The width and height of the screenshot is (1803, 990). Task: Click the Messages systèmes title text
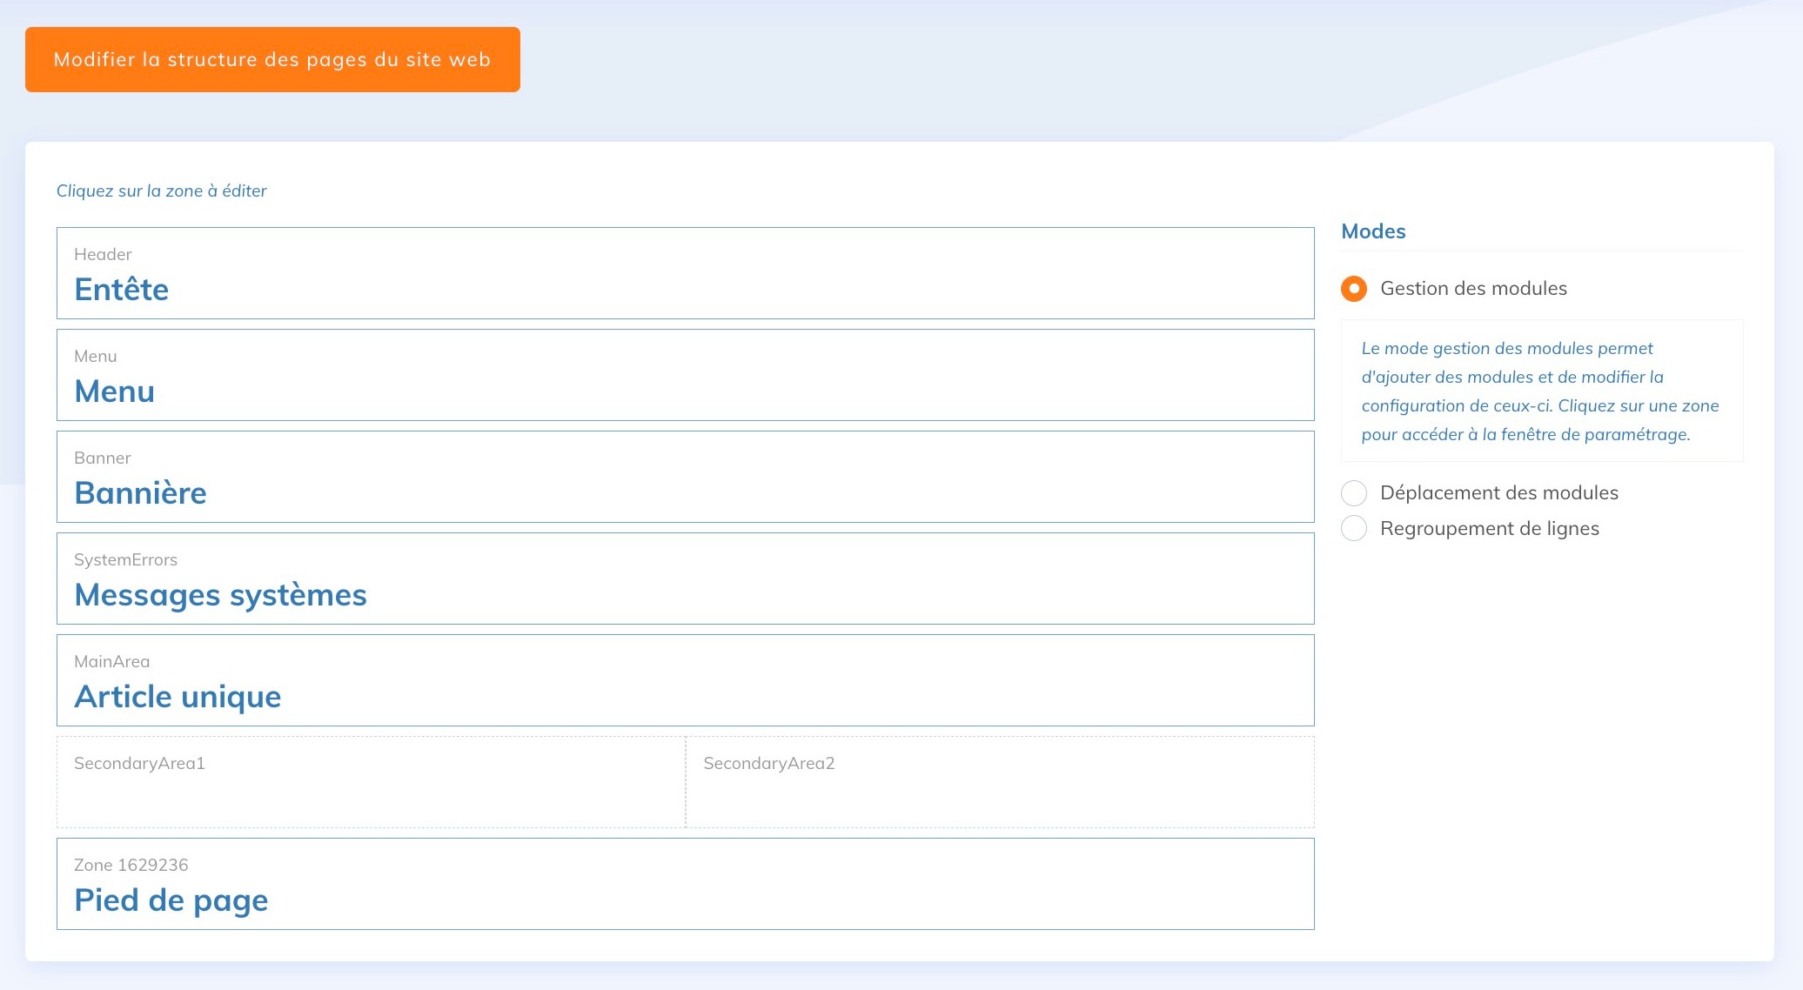tap(221, 595)
